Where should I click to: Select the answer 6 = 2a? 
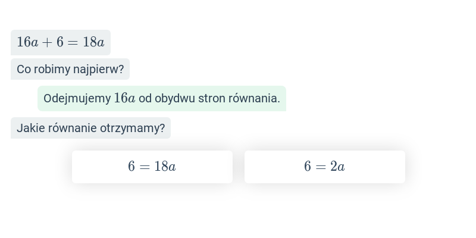324,167
